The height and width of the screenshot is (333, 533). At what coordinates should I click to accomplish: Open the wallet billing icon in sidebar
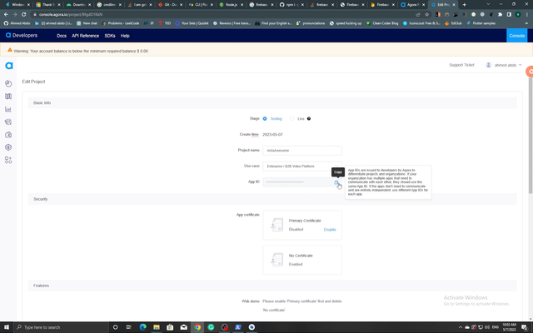(8, 135)
